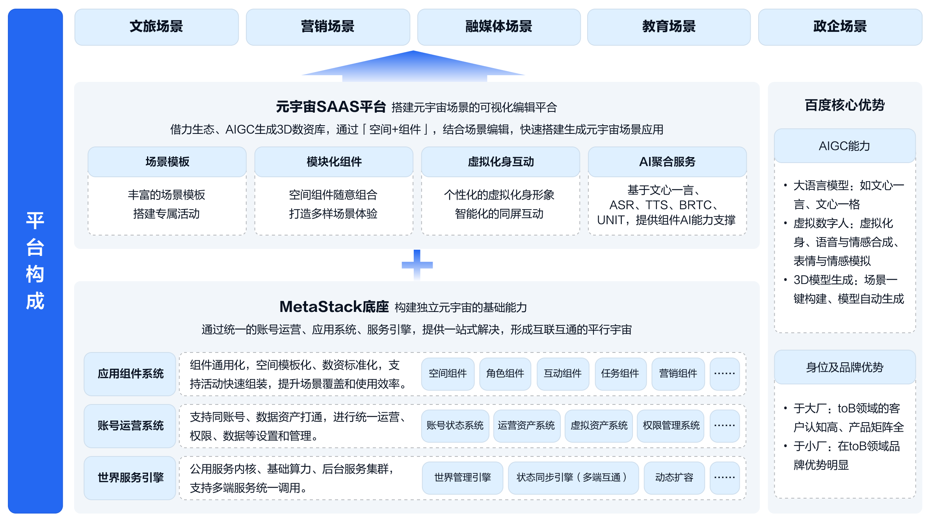Click text 构建独立元宇宙的基础能力

tap(461, 308)
